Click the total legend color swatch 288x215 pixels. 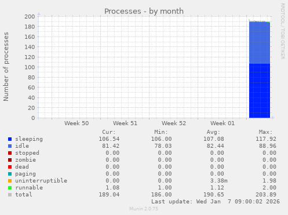point(10,195)
